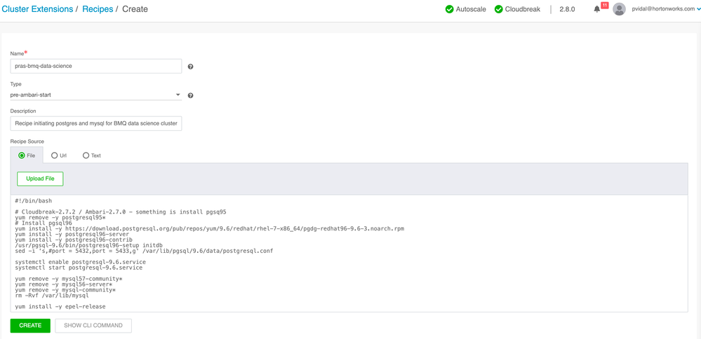
Task: Click the red notification count badge
Action: [x=604, y=5]
